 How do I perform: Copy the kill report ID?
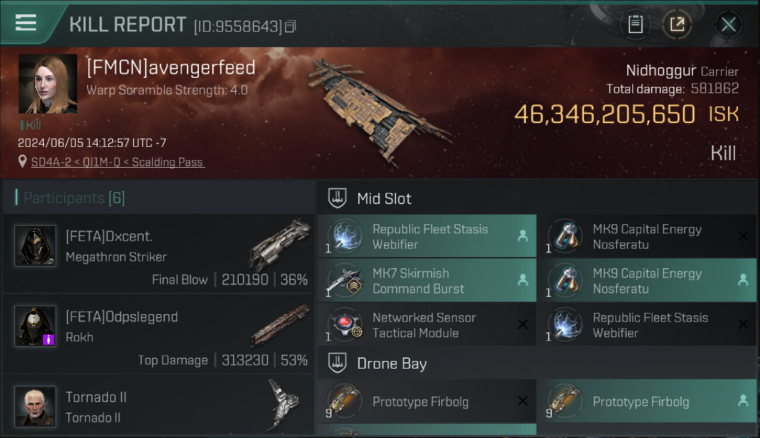click(291, 26)
